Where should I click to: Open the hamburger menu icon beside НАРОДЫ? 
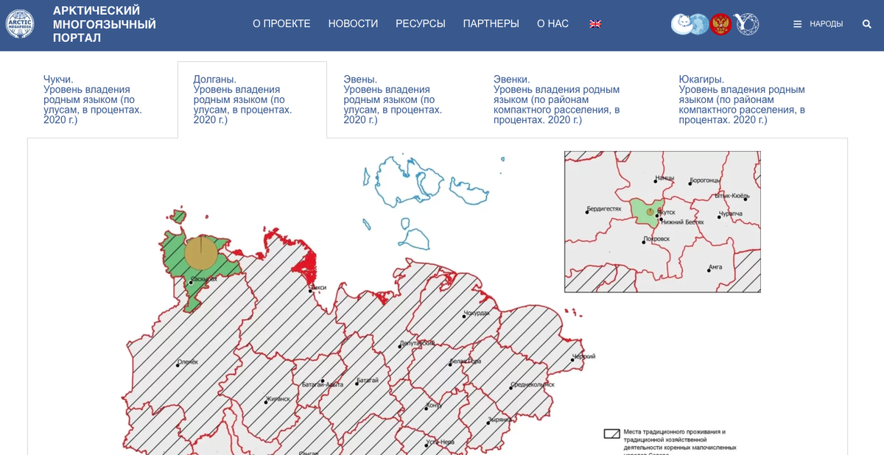tap(797, 24)
